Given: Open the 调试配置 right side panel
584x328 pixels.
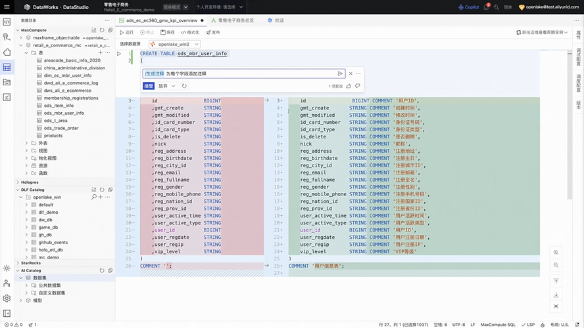Looking at the screenshot, I should [579, 57].
